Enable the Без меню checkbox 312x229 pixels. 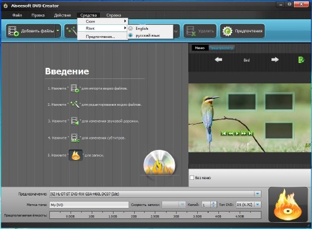pyautogui.click(x=192, y=178)
